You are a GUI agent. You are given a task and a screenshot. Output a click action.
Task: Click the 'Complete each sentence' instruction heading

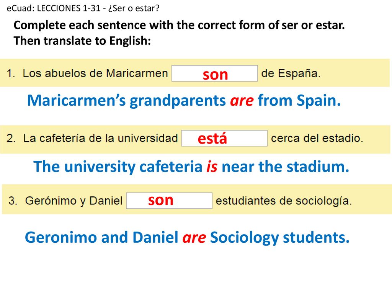tap(179, 25)
